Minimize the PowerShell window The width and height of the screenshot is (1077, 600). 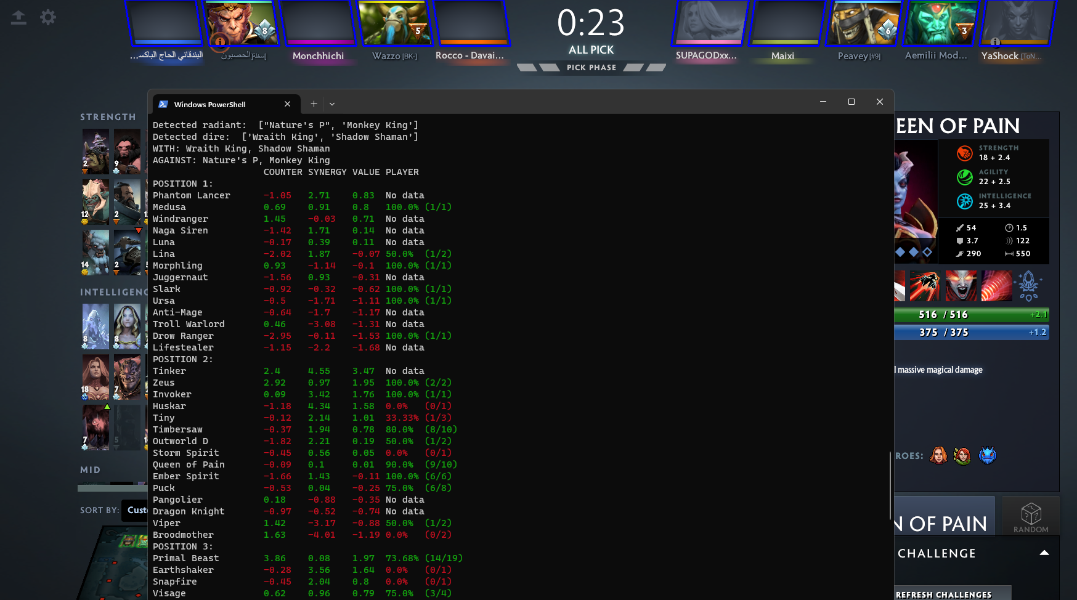(823, 102)
